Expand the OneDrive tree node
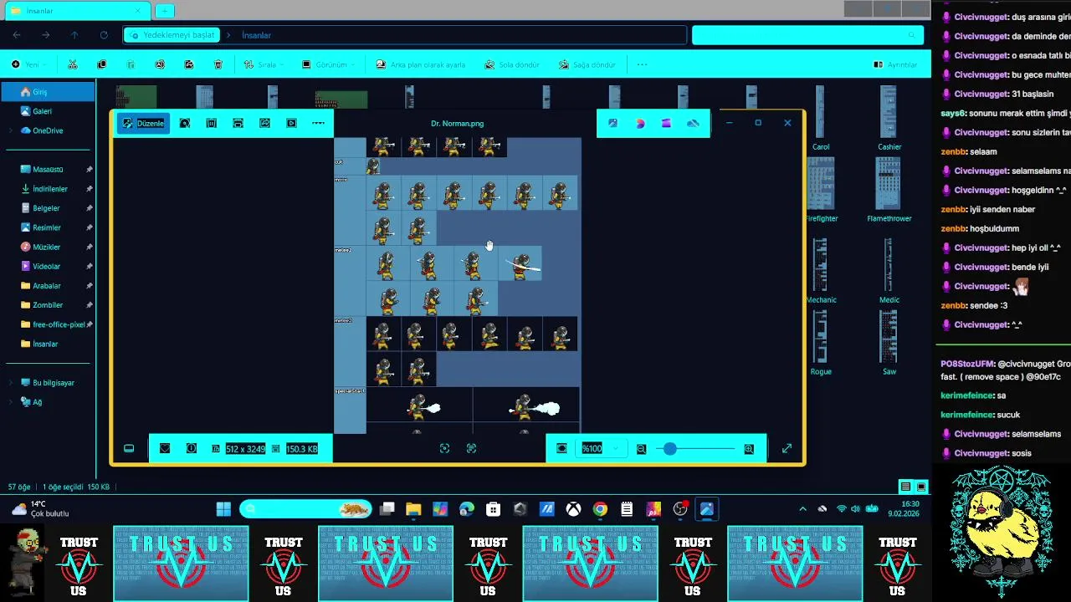 coord(11,130)
